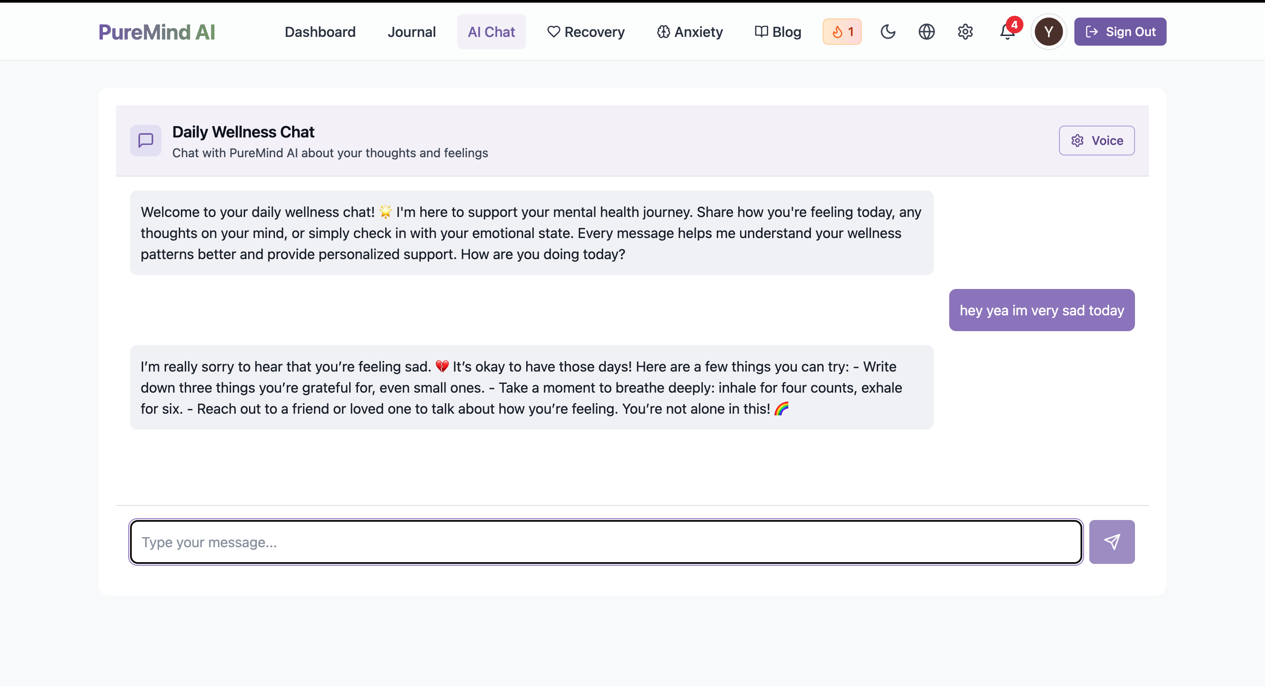Select the AI Chat tab
Viewport: 1265px width, 686px height.
pyautogui.click(x=491, y=32)
